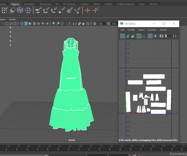Click the orange Set Key shelf icon
This screenshot has width=187, height=156.
[x=88, y=10]
